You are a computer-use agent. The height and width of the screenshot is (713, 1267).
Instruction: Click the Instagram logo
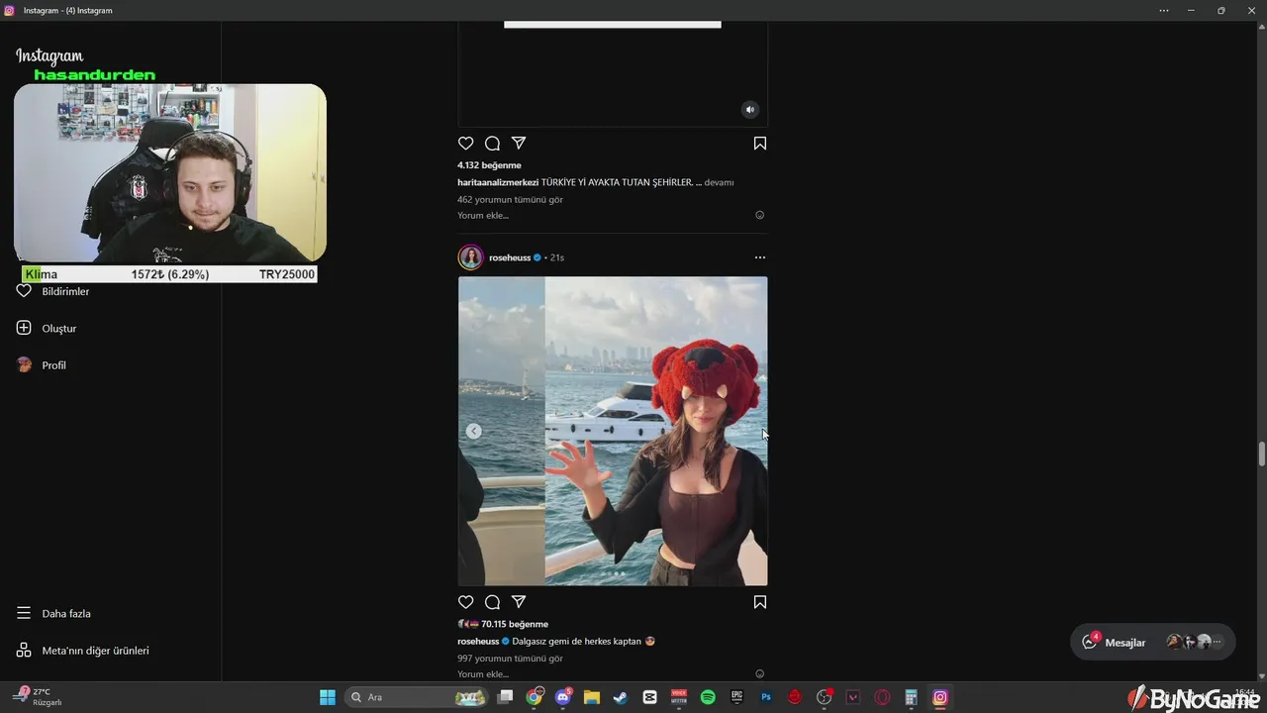click(49, 56)
